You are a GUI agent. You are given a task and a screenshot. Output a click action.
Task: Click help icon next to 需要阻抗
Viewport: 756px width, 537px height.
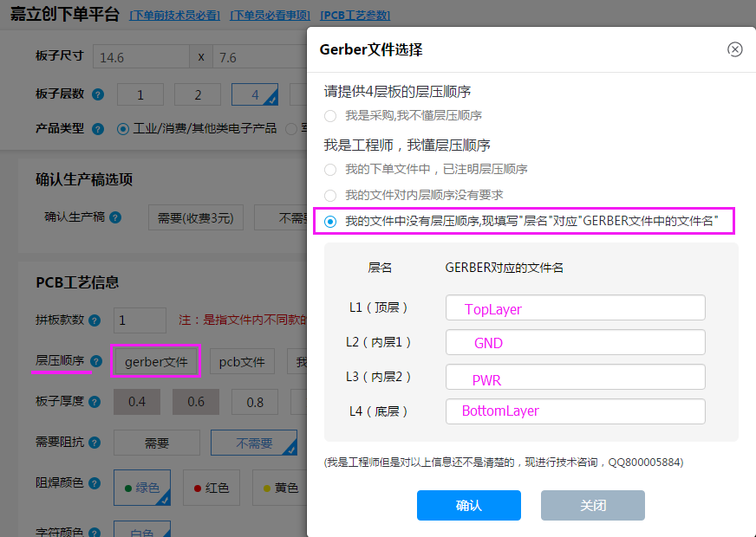pos(94,443)
